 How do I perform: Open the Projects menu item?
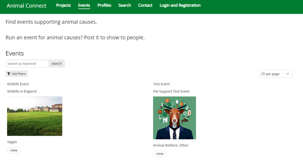tap(64, 5)
